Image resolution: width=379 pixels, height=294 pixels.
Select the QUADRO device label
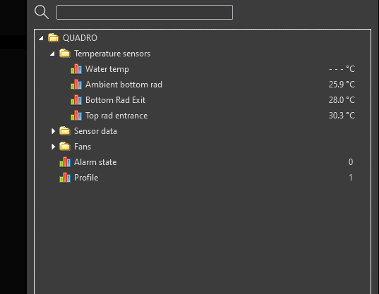[80, 38]
